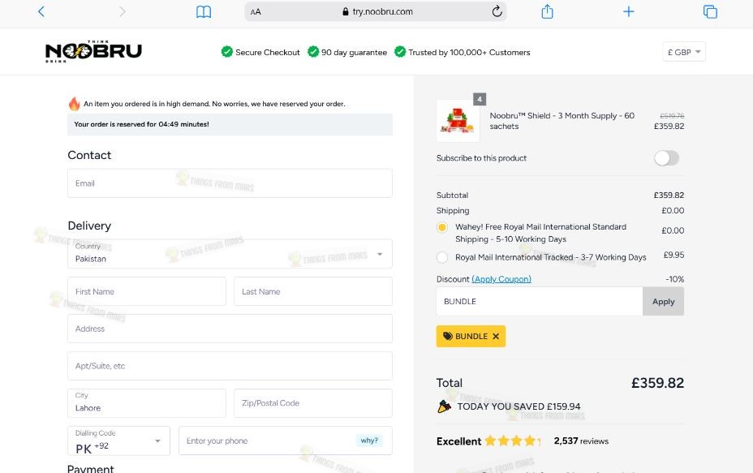This screenshot has width=753, height=473.
Task: Click the why? phone help link
Action: click(369, 441)
